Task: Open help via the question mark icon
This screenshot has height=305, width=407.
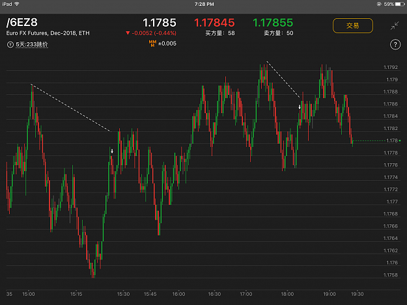Action: pos(395,45)
